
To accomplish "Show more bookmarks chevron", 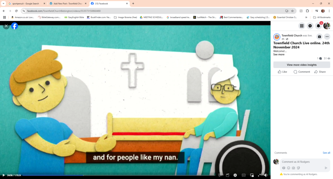I will pos(306,18).
